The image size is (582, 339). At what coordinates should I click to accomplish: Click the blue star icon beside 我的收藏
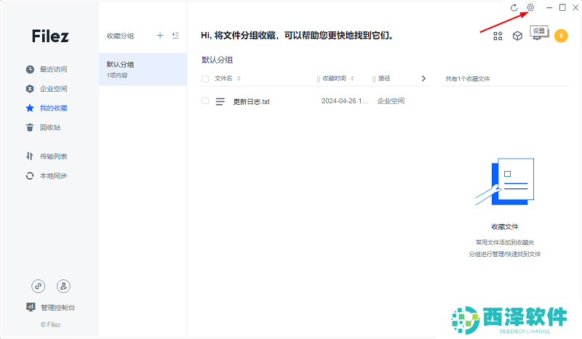(30, 108)
